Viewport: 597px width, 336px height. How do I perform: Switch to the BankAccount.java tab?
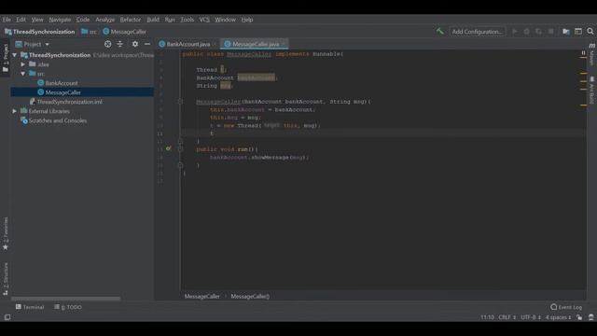188,44
